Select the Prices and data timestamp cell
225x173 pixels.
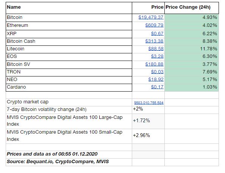point(69,154)
